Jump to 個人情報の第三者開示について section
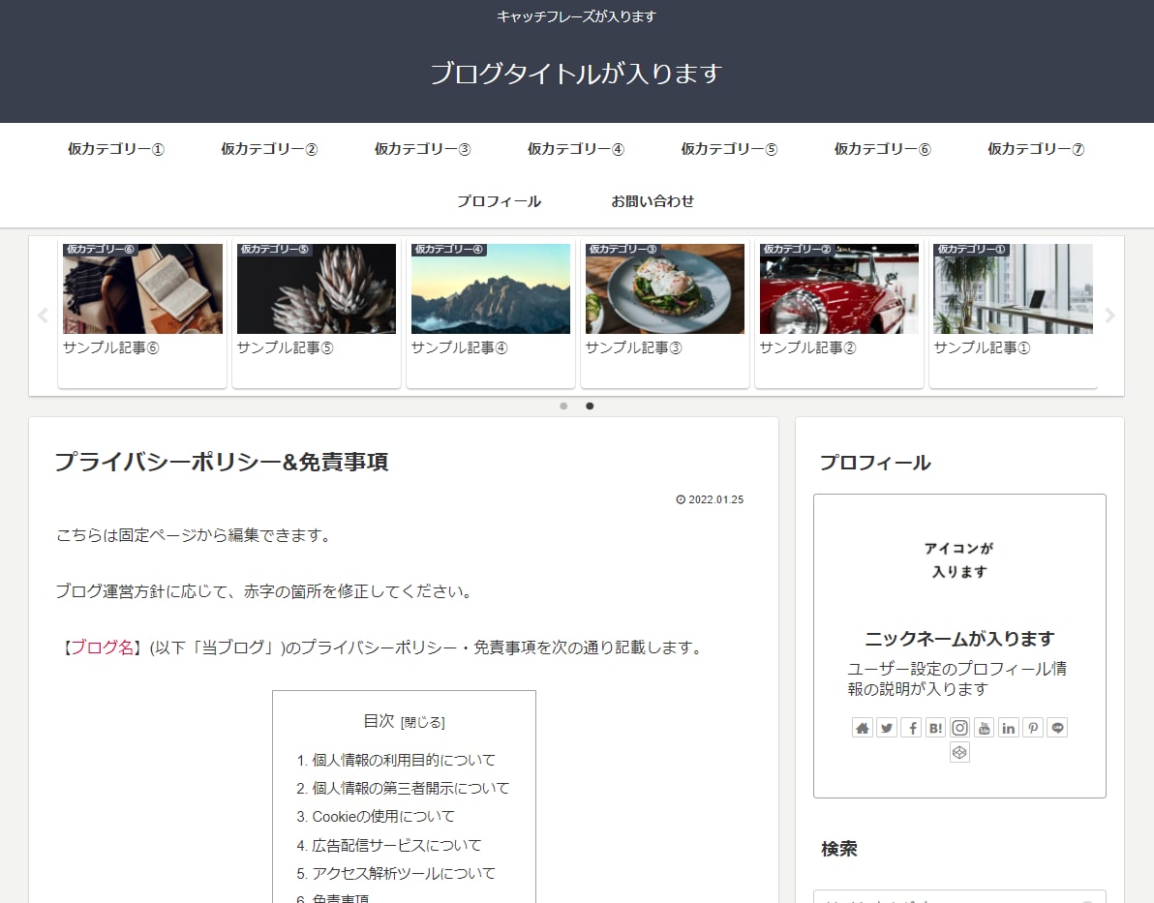1154x903 pixels. (410, 788)
